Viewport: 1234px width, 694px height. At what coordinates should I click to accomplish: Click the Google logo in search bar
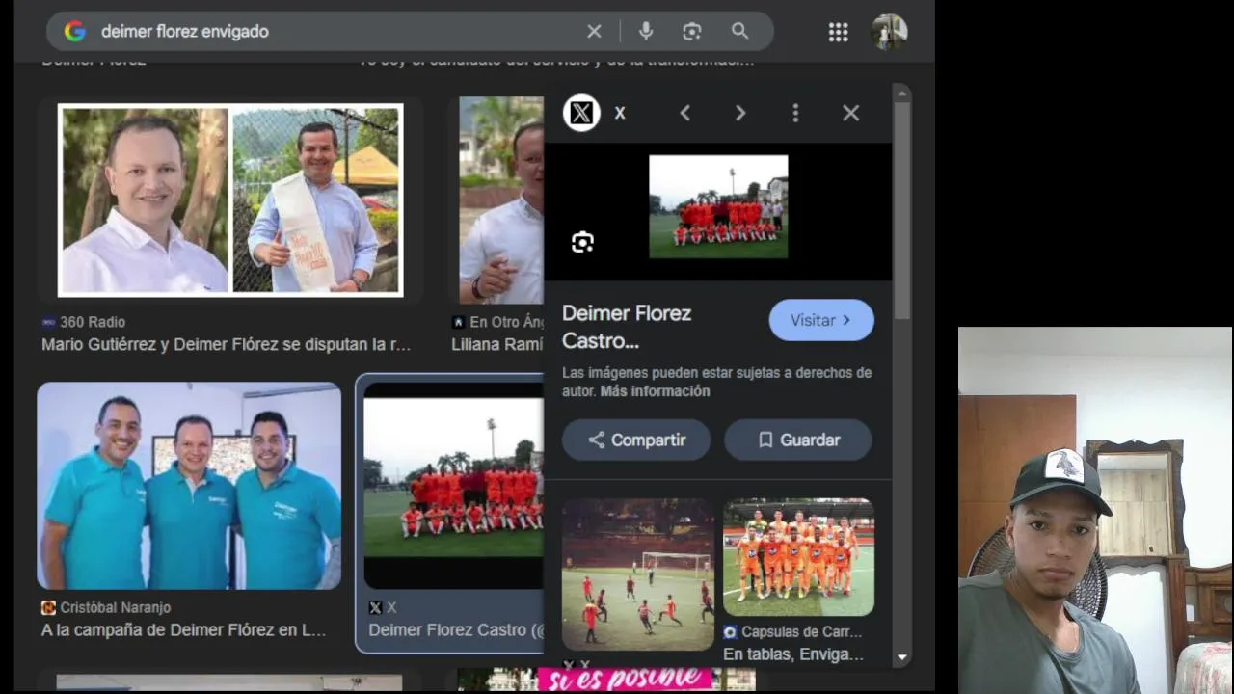[x=75, y=31]
